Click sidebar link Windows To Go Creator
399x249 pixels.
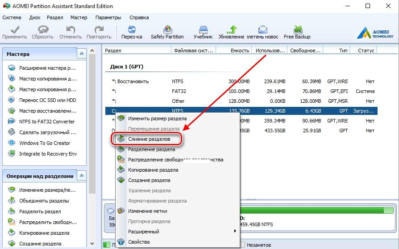[x=45, y=143]
